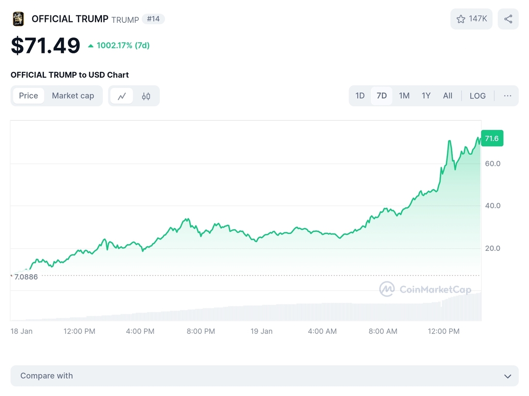The width and height of the screenshot is (529, 396).
Task: Select the Market cap tab
Action: click(x=73, y=96)
